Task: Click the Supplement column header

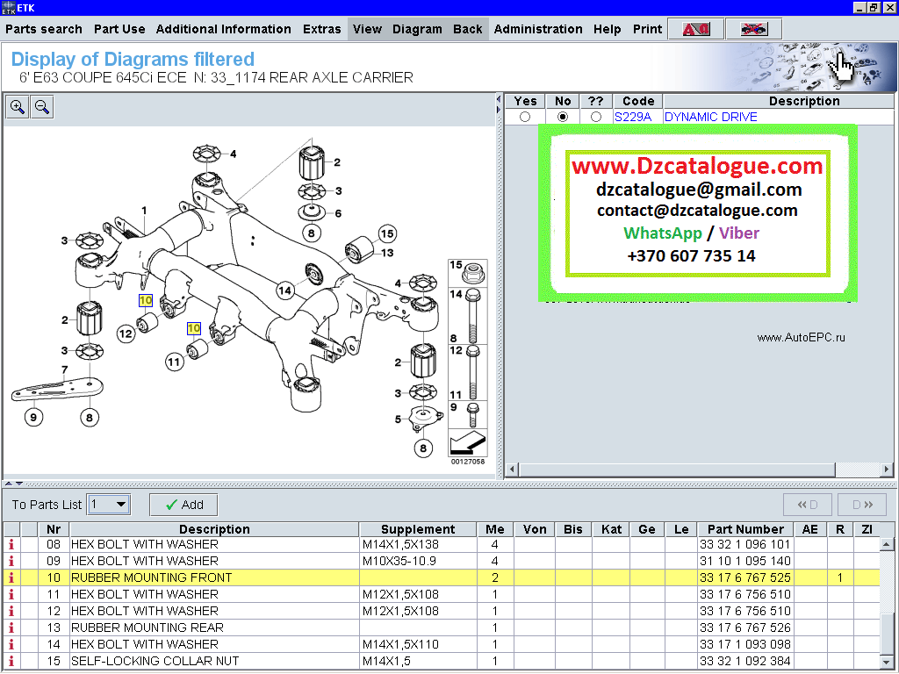Action: point(418,529)
